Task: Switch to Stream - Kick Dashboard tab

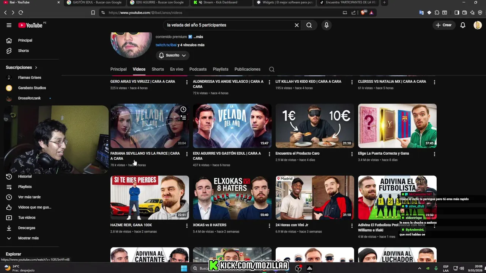Action: [x=220, y=2]
